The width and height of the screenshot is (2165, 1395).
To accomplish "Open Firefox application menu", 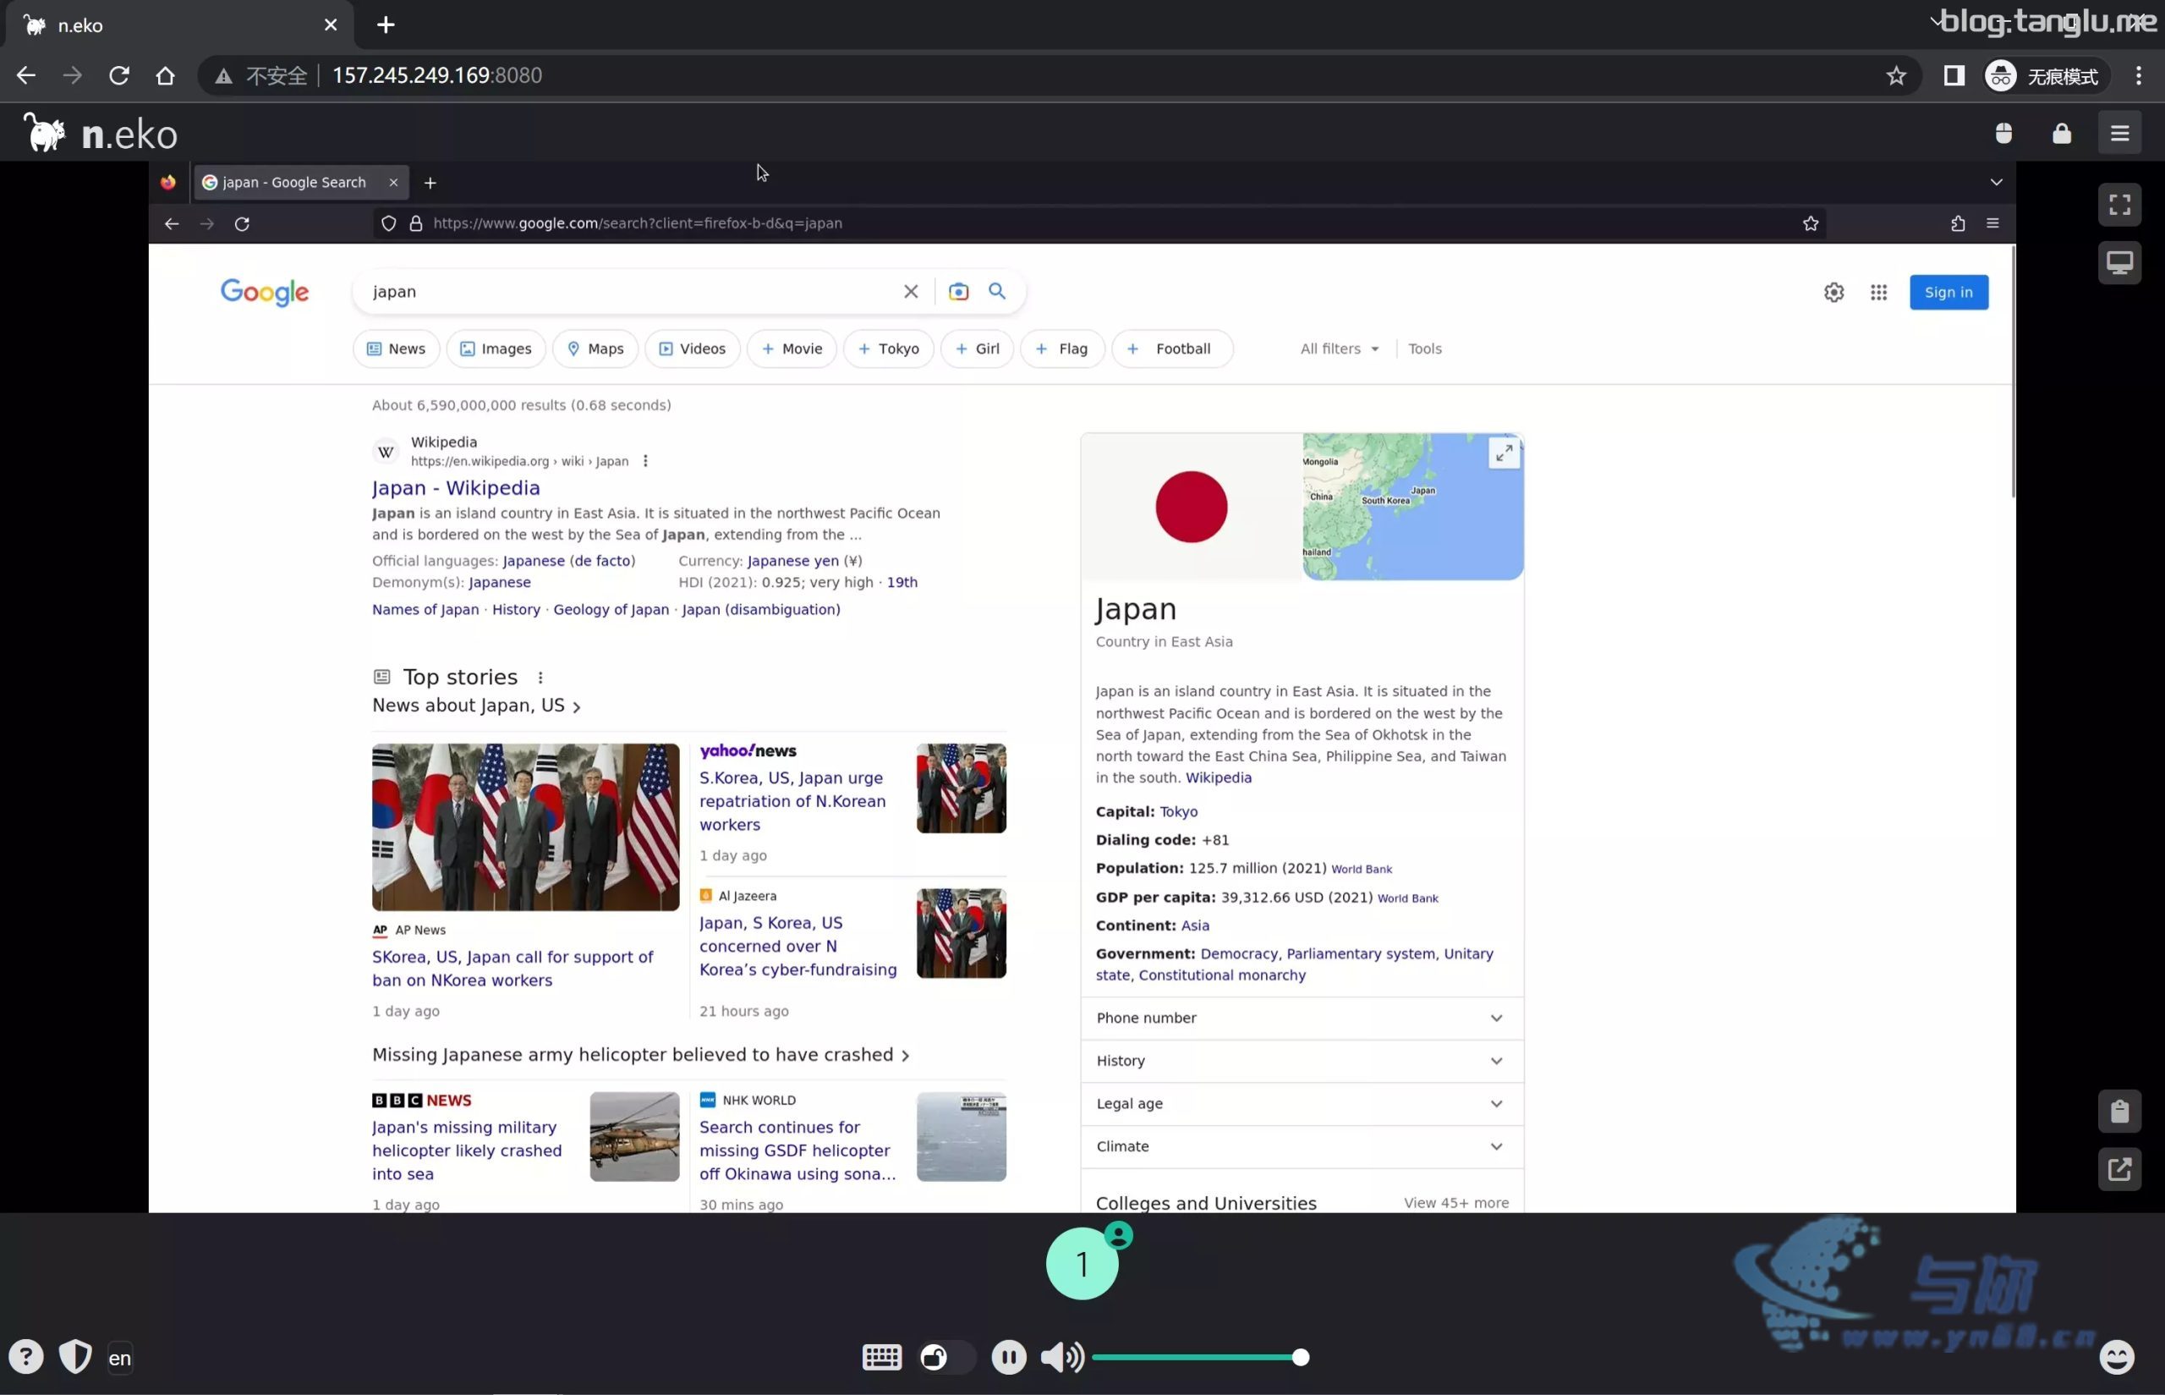I will [x=1992, y=223].
